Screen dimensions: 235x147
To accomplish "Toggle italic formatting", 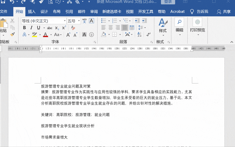I will pyautogui.click(x=31, y=28).
